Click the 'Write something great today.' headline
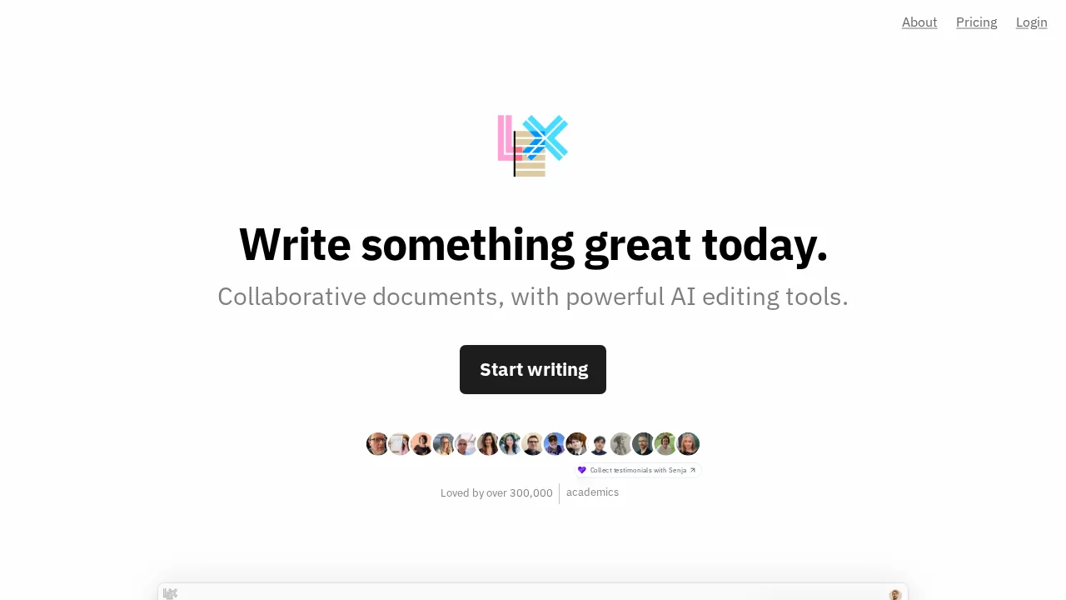This screenshot has width=1066, height=600. [533, 245]
